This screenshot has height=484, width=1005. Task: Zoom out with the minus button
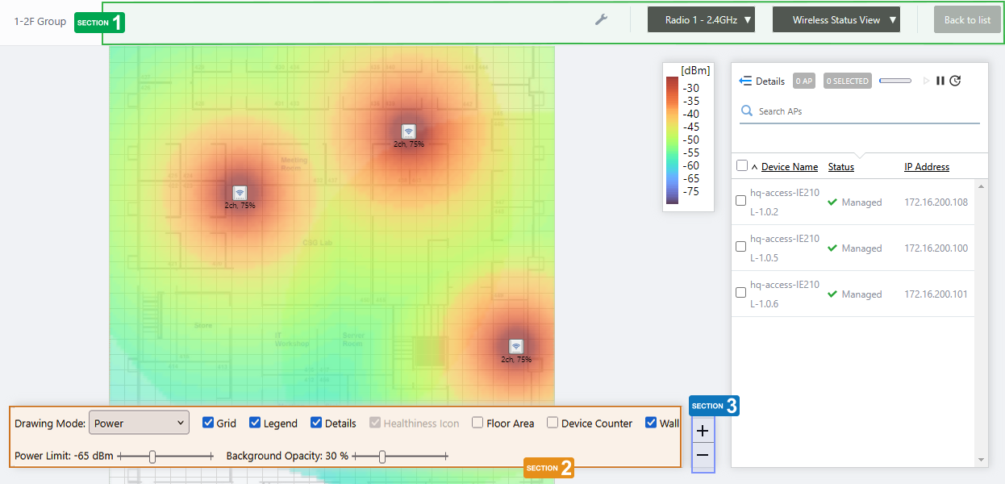pyautogui.click(x=703, y=456)
